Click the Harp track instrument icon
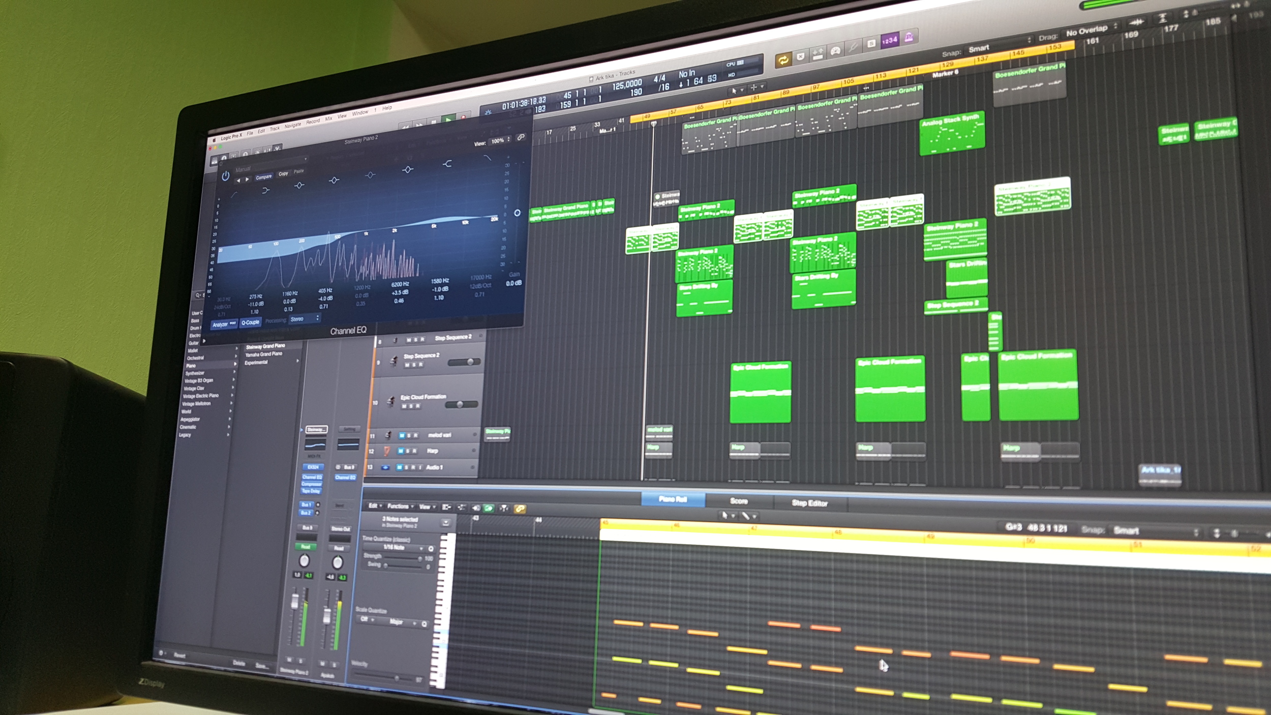Image resolution: width=1271 pixels, height=715 pixels. pos(386,451)
